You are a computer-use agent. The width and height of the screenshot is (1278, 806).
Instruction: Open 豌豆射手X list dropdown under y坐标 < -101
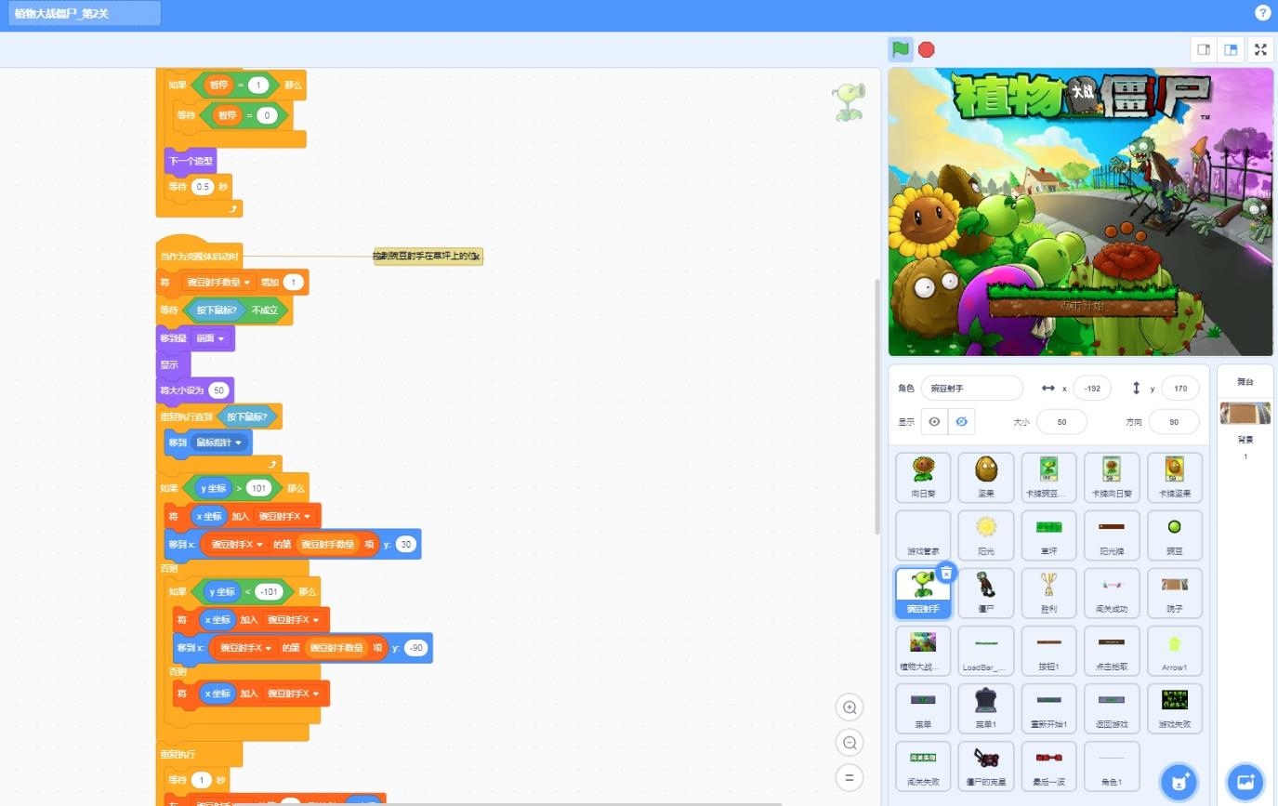click(294, 619)
